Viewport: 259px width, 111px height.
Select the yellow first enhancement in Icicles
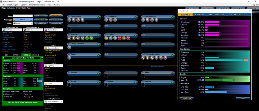click(106, 38)
